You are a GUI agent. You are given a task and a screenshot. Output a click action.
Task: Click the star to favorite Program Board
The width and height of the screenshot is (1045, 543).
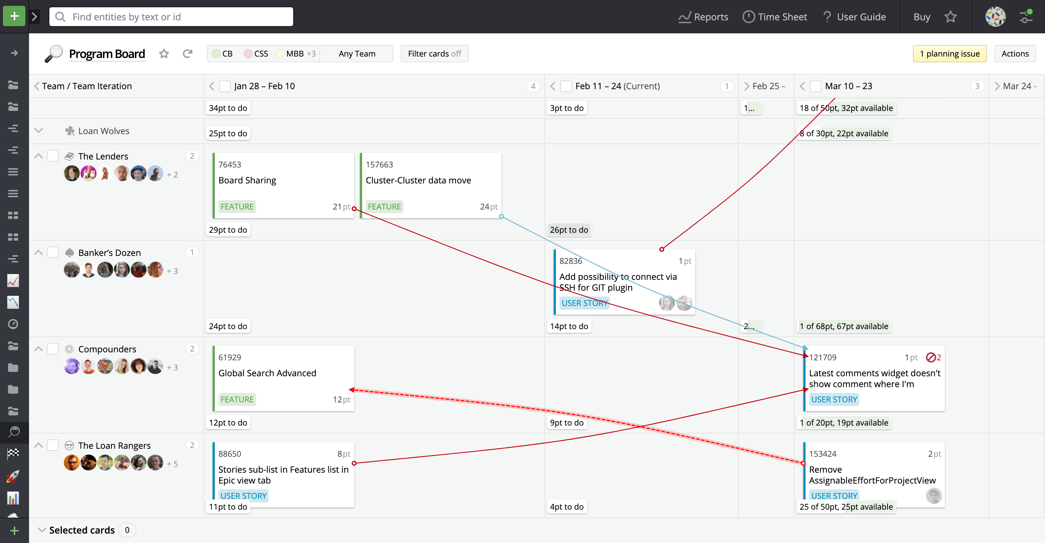(x=164, y=54)
